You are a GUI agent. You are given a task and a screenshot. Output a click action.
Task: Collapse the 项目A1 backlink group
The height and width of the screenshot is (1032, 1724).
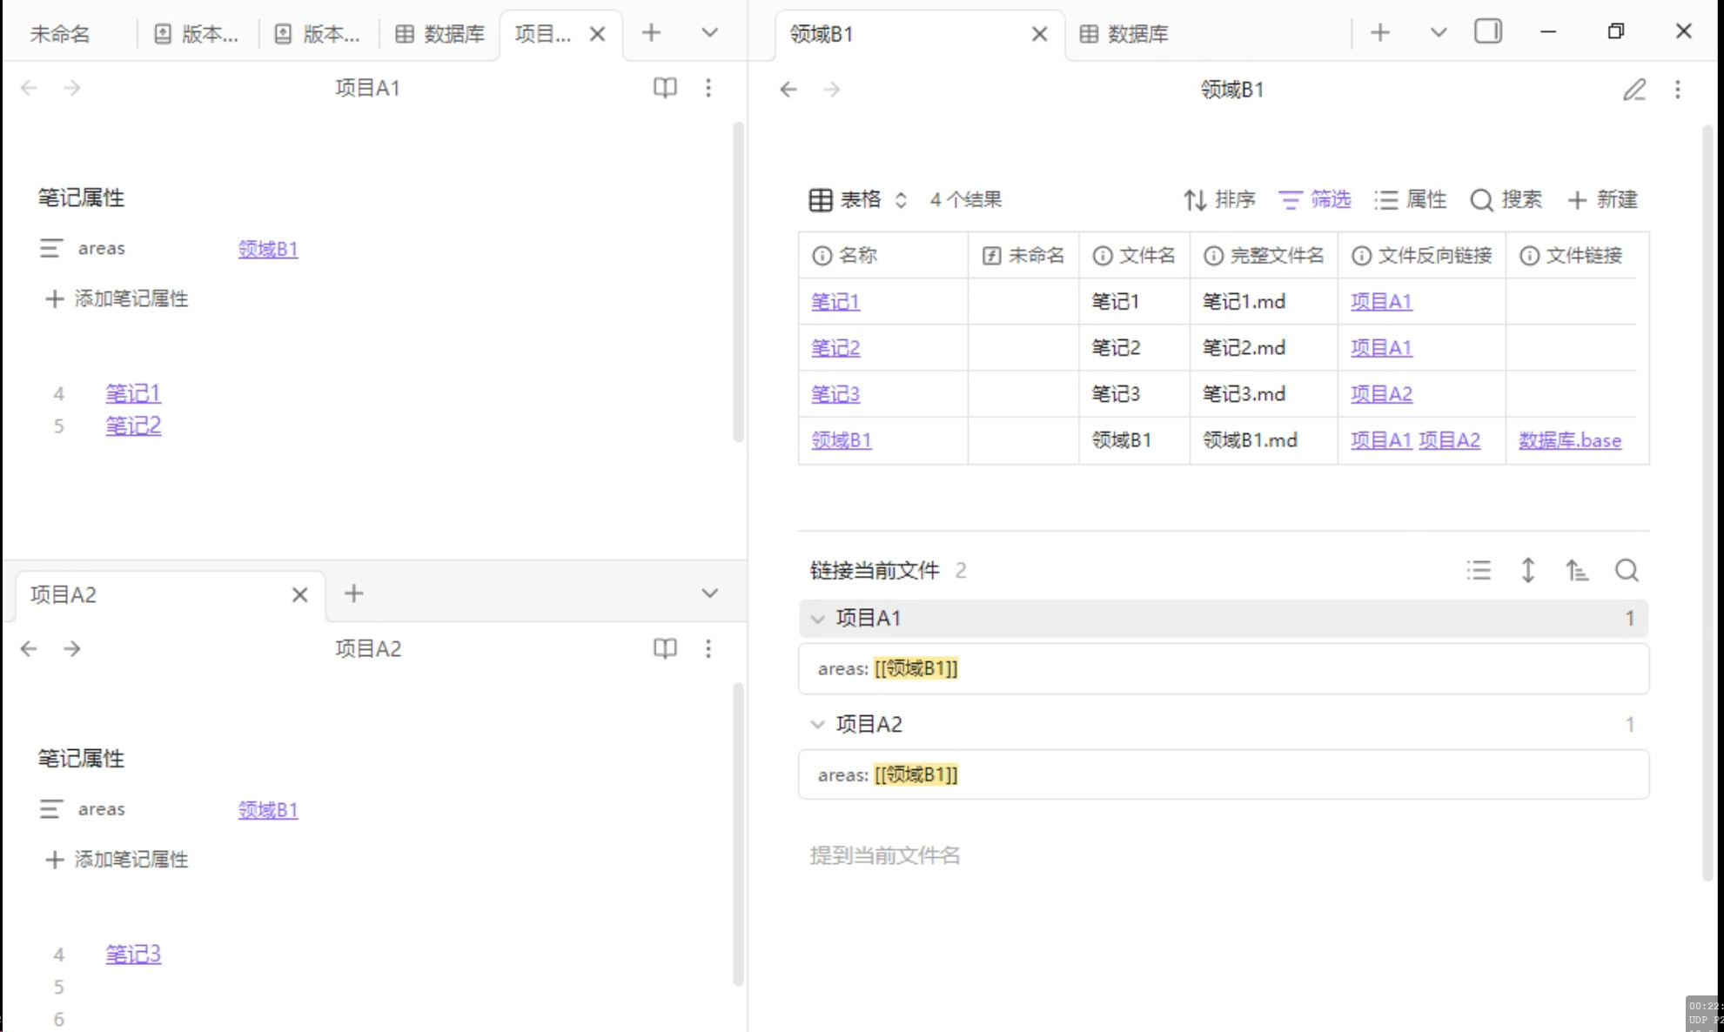click(817, 619)
